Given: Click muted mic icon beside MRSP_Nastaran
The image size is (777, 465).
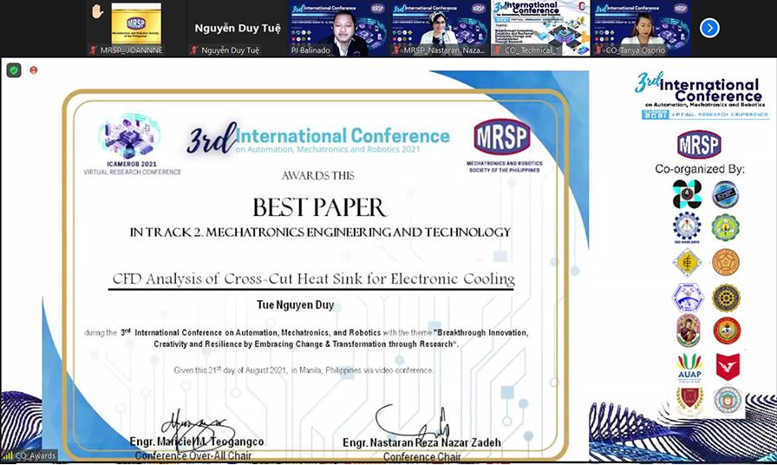Looking at the screenshot, I should pos(397,50).
